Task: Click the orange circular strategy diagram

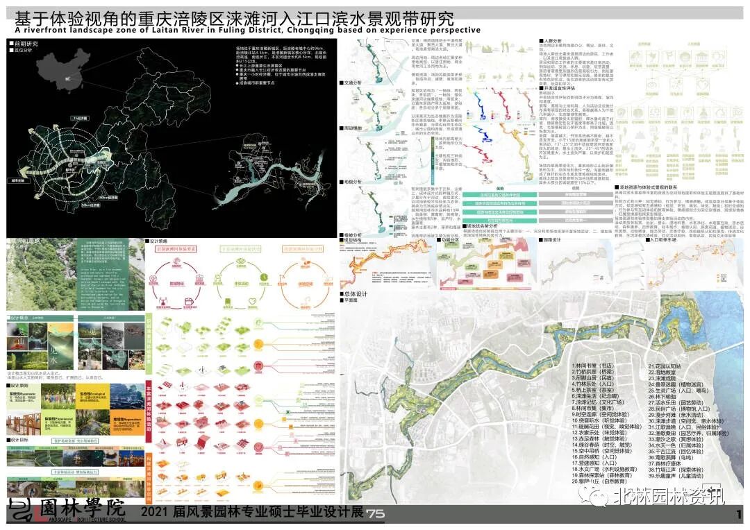Action: point(305,284)
